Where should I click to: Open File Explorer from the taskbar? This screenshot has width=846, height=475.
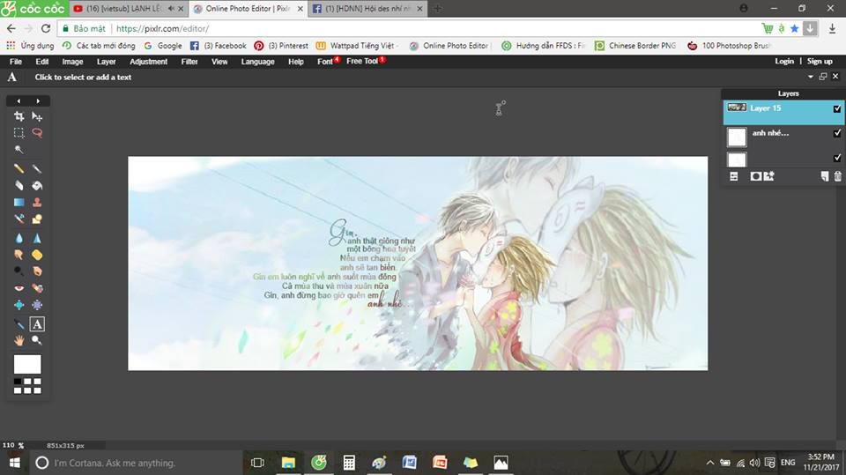pyautogui.click(x=288, y=463)
